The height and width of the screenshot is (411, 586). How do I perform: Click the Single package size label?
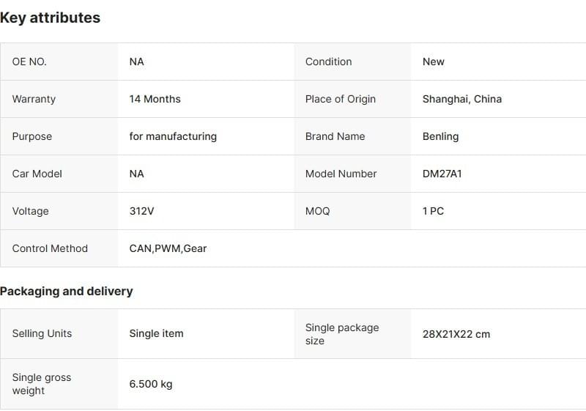point(342,334)
